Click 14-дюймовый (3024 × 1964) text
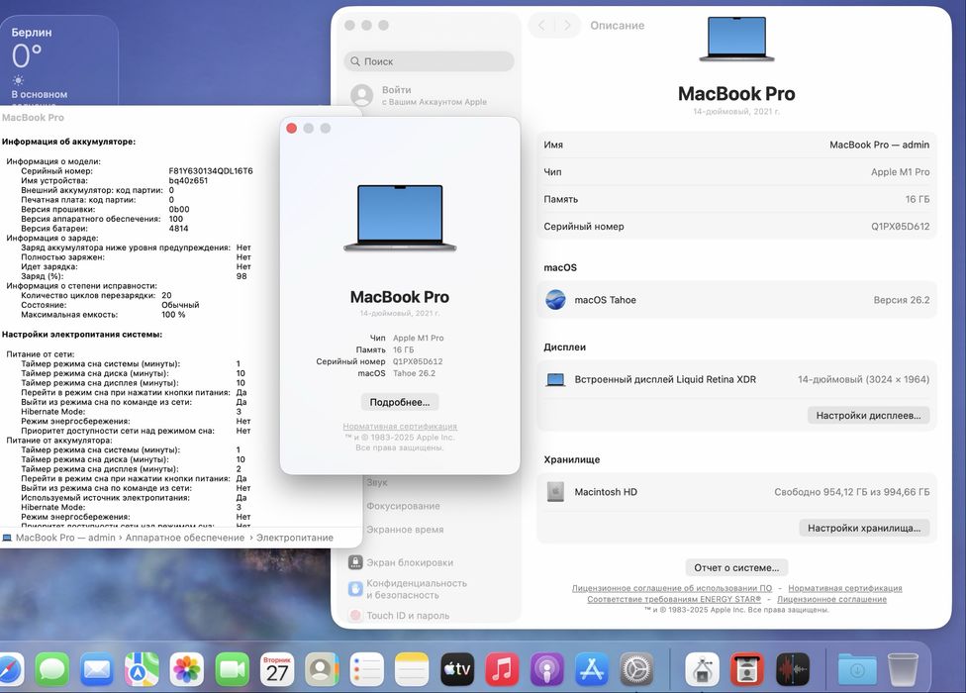The height and width of the screenshot is (693, 966). (863, 379)
